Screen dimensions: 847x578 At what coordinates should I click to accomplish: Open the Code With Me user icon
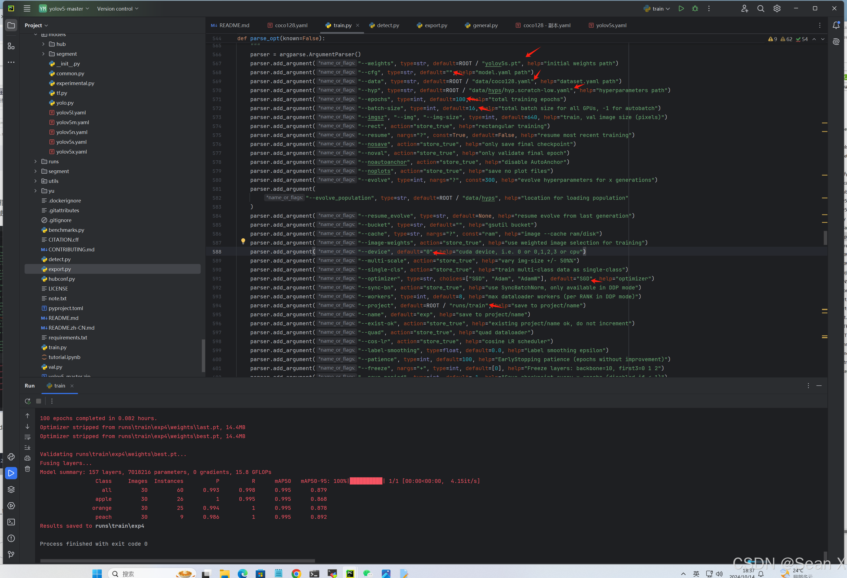pos(745,8)
